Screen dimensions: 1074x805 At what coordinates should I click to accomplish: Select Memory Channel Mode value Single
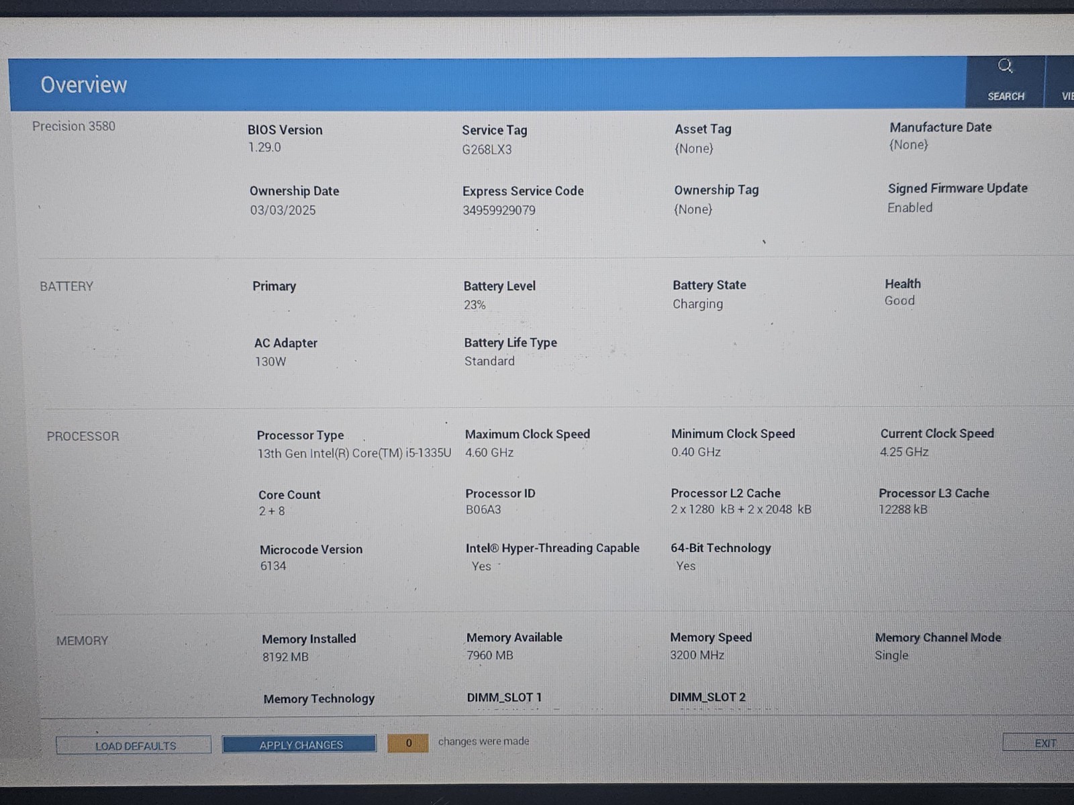click(891, 655)
